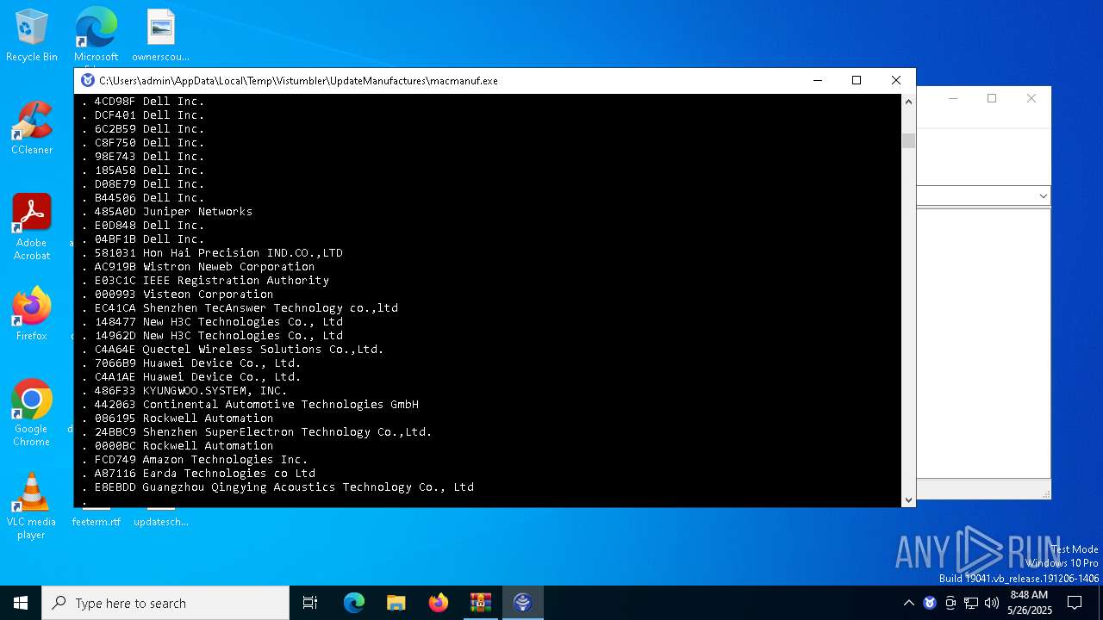Viewport: 1103px width, 620px height.
Task: Open the network tray icon
Action: click(x=971, y=603)
